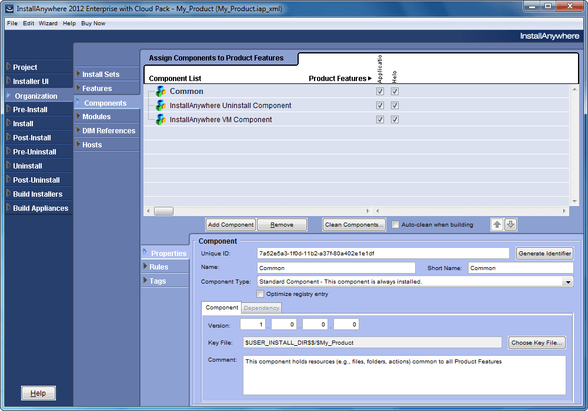Click the InstallAnywhere VM Component cube icon

click(161, 120)
